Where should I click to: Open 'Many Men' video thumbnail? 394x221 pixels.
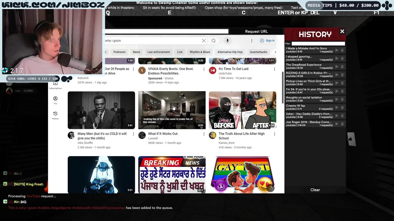pos(101,110)
